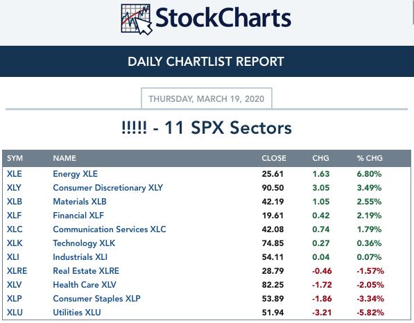Click the % CHG column header

(x=370, y=158)
